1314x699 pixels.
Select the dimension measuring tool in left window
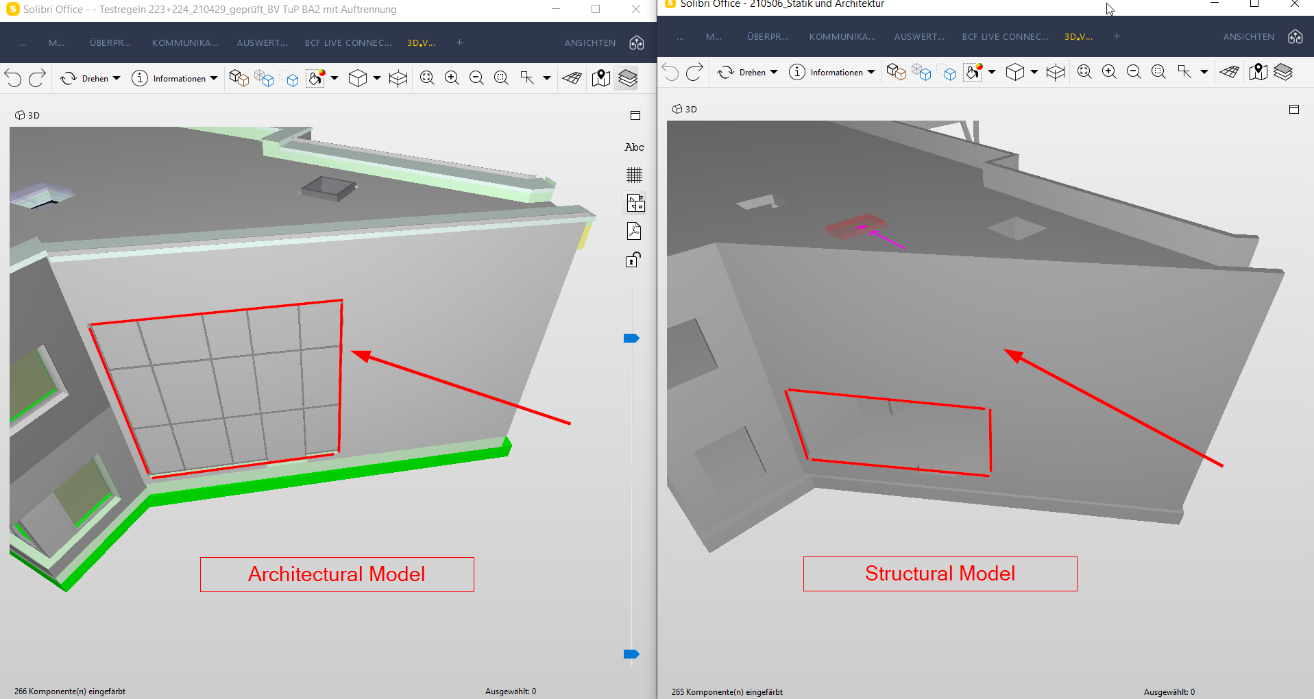tap(527, 78)
